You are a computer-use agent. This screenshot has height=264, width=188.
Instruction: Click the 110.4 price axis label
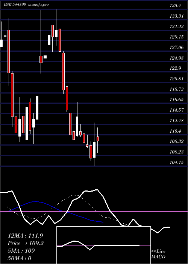coord(175,131)
